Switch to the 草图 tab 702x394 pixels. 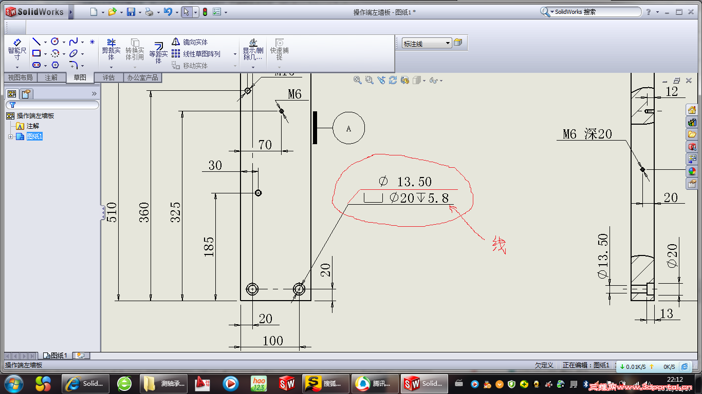(x=80, y=77)
